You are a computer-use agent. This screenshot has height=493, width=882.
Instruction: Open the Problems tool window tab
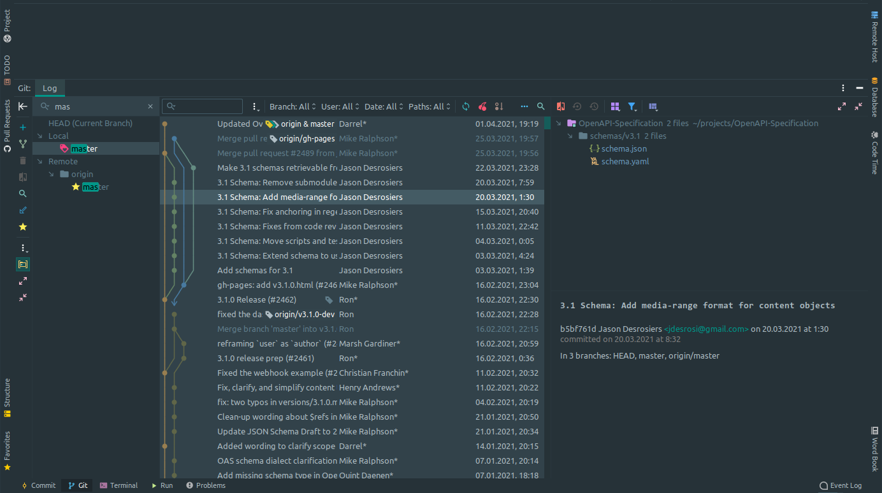pyautogui.click(x=205, y=485)
